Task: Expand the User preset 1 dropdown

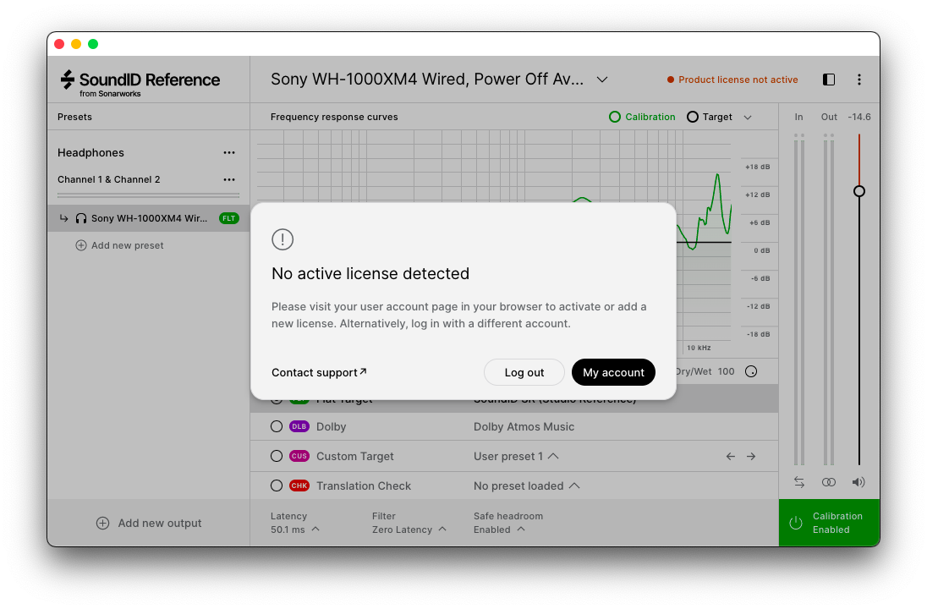Action: (516, 456)
